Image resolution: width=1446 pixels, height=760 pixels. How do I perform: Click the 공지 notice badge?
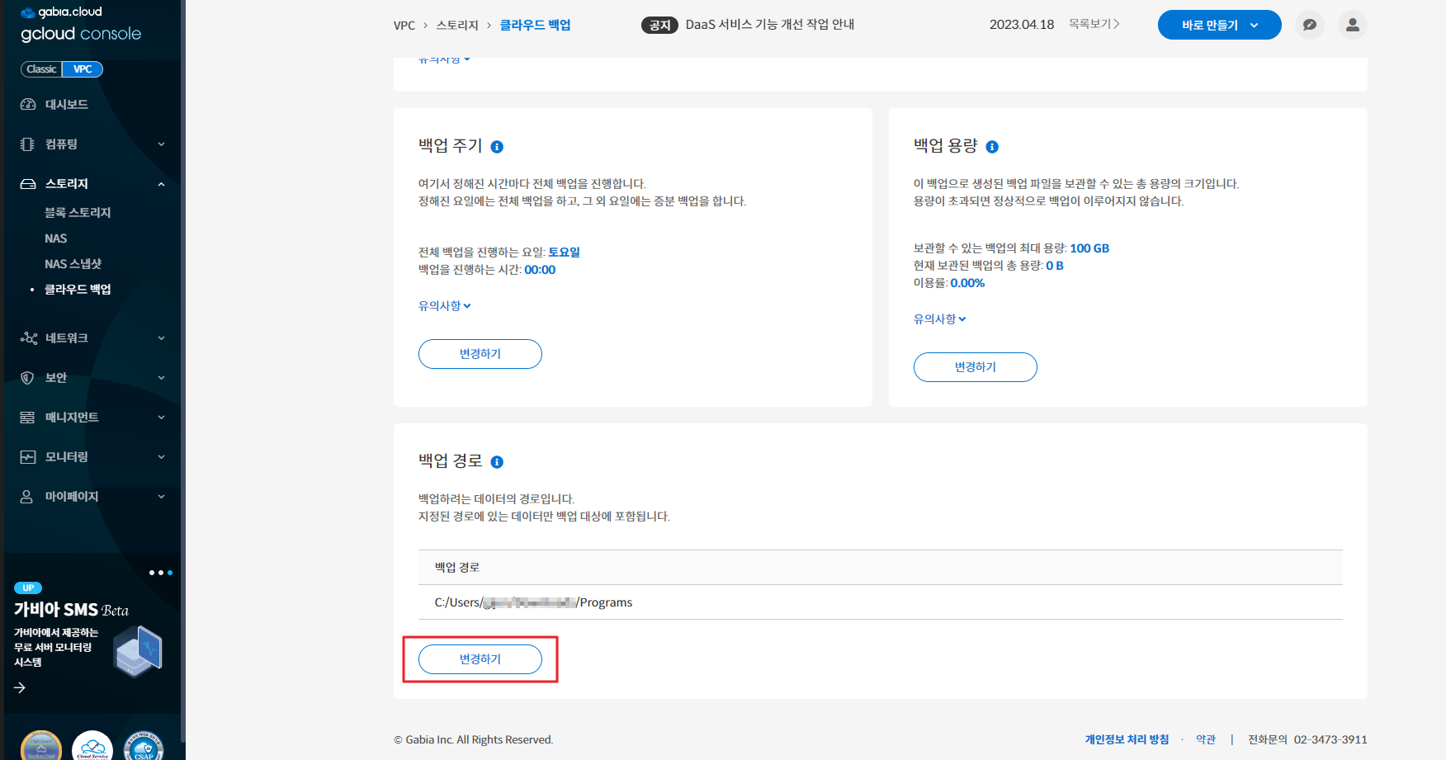[659, 26]
